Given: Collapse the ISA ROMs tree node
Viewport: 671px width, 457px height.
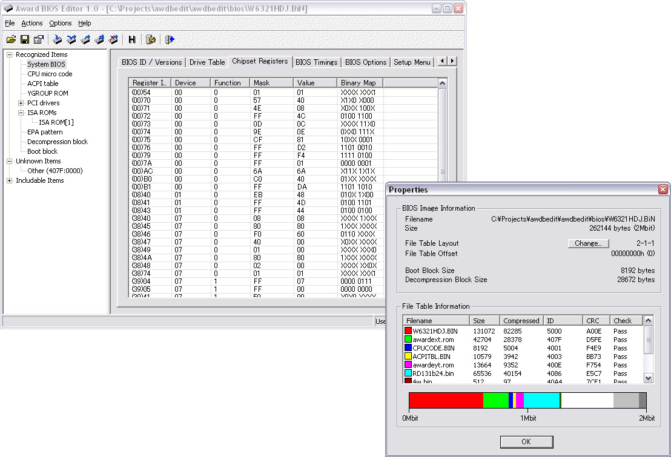Looking at the screenshot, I should tap(21, 113).
